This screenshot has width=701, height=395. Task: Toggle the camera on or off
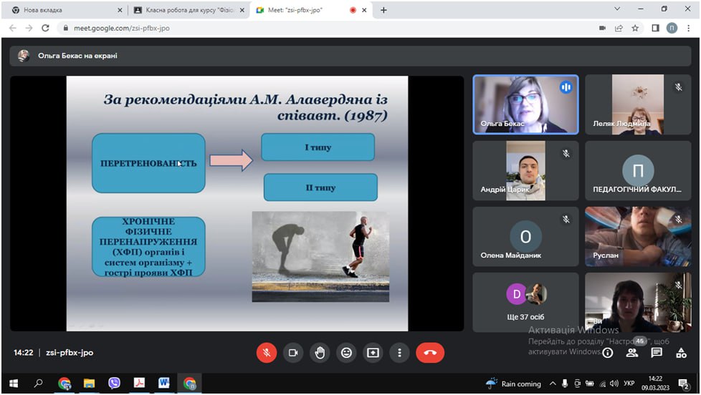293,353
